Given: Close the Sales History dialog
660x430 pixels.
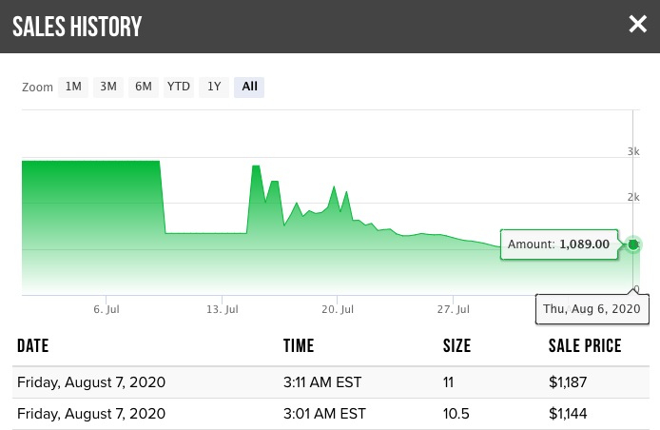Looking at the screenshot, I should click(x=637, y=24).
